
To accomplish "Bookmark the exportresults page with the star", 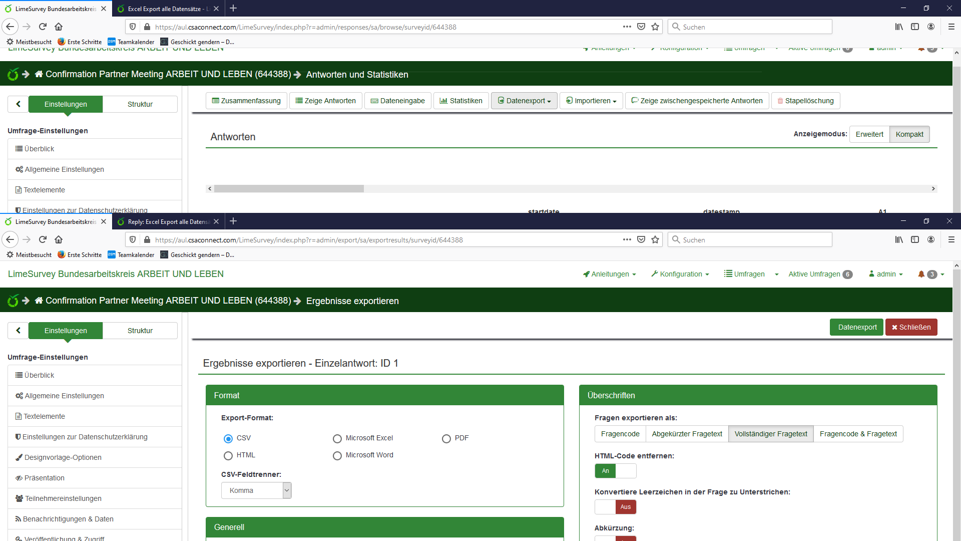I will click(655, 239).
